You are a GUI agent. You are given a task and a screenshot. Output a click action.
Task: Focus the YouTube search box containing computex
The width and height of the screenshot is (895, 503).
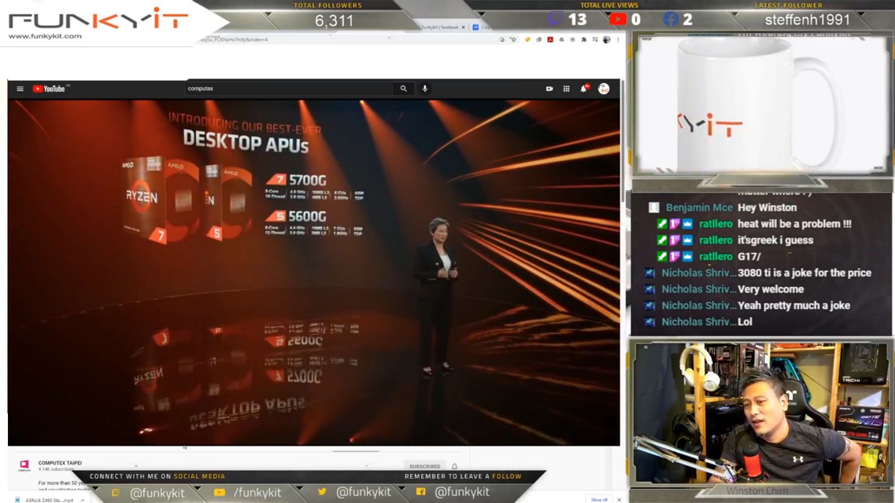click(x=289, y=89)
